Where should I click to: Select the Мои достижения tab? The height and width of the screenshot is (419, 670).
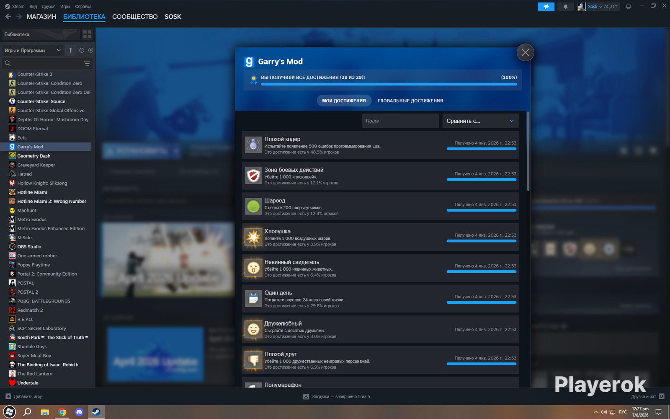[344, 101]
